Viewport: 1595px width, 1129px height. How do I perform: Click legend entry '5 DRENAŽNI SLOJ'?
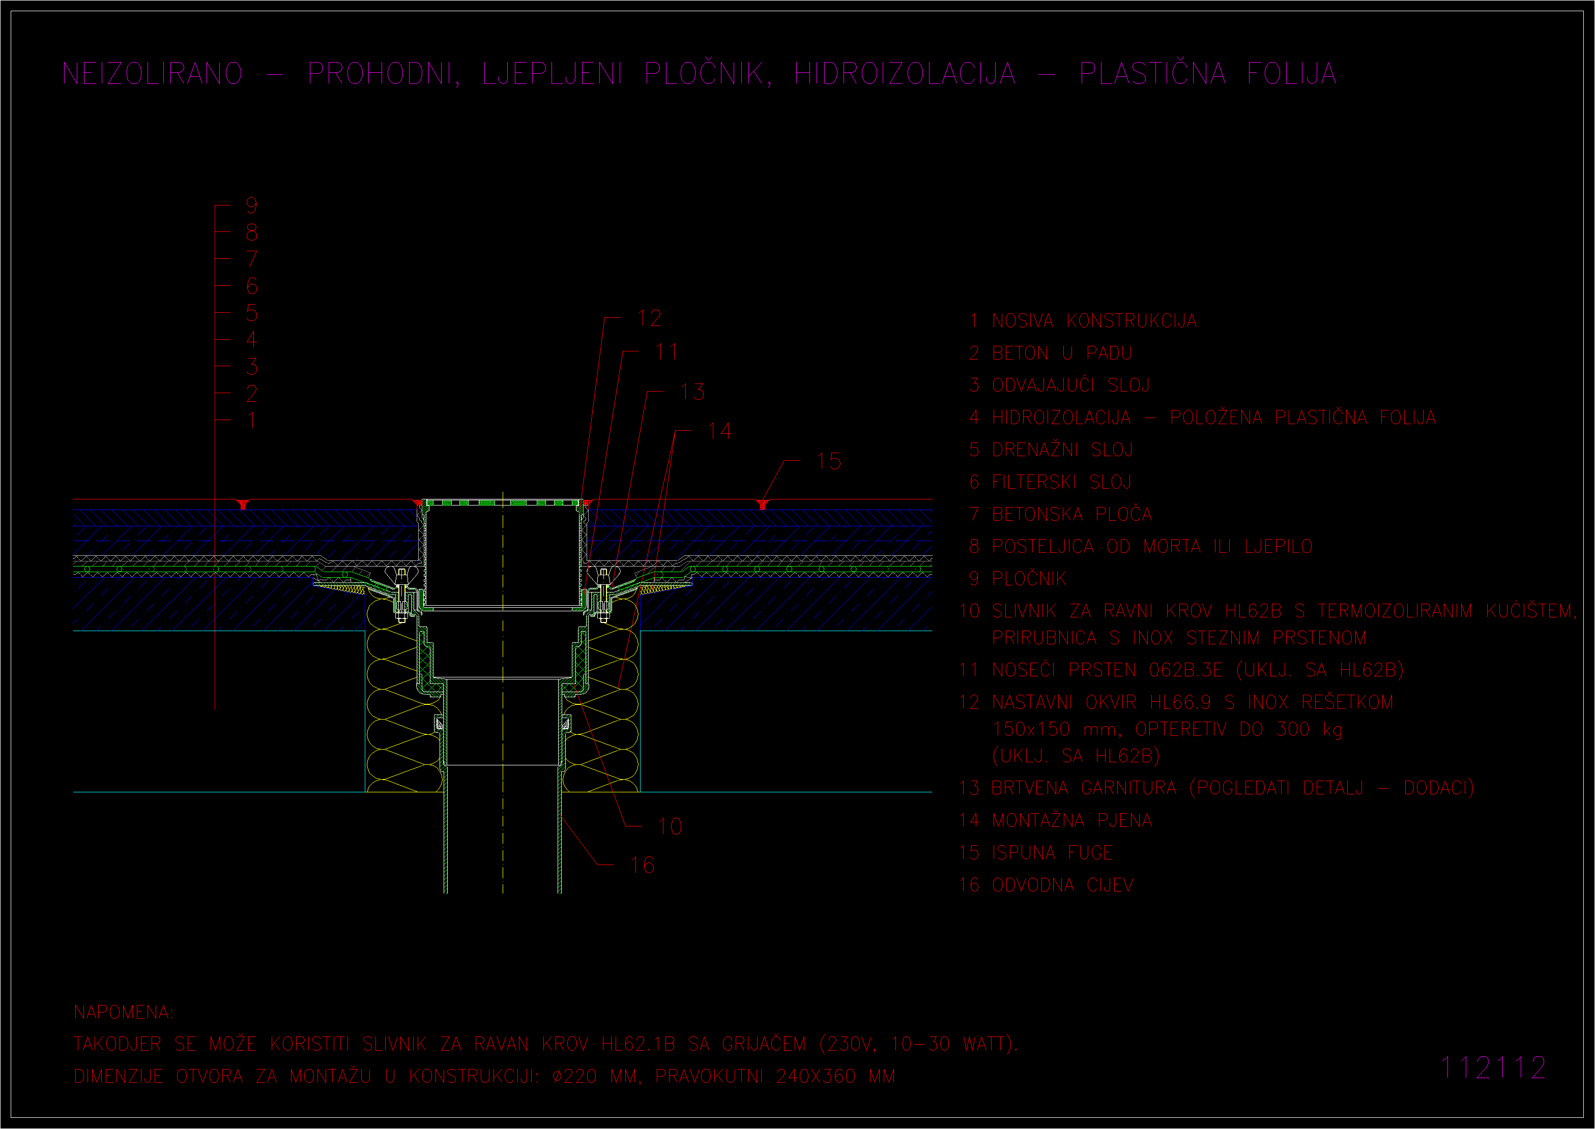pos(1051,450)
